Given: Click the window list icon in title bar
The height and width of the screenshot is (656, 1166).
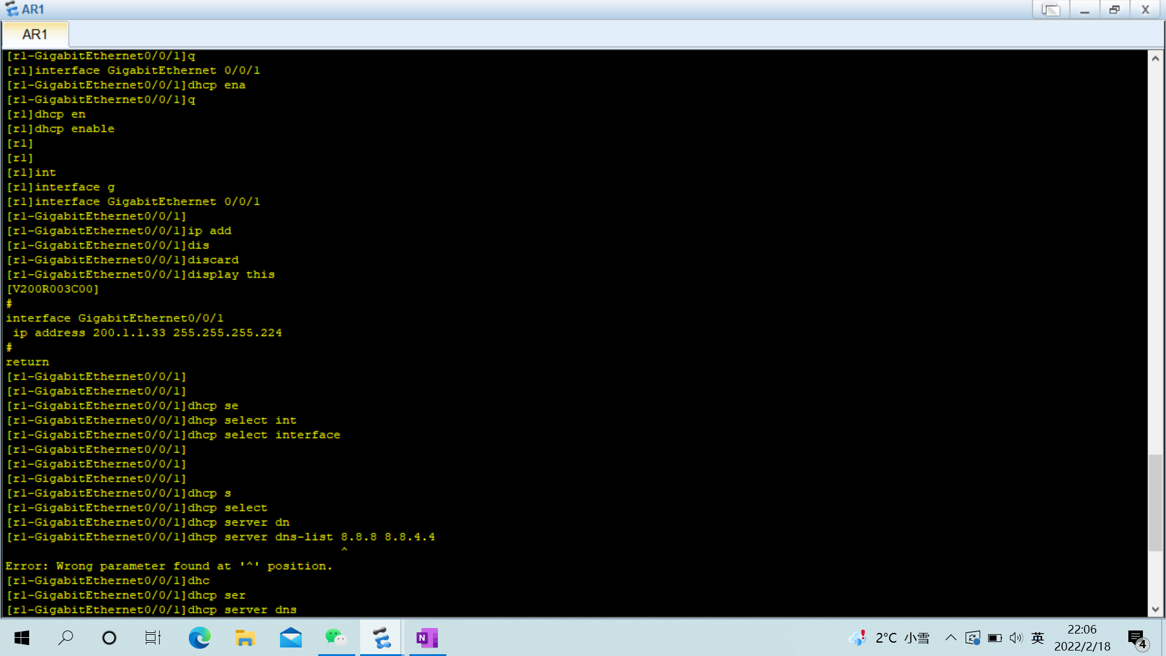Looking at the screenshot, I should [x=1051, y=10].
